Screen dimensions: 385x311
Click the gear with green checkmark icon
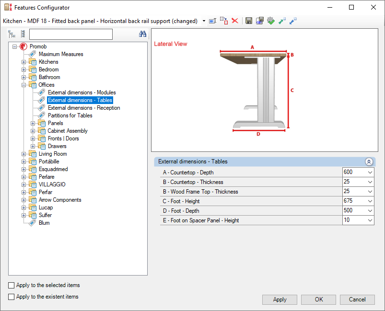tap(271, 21)
